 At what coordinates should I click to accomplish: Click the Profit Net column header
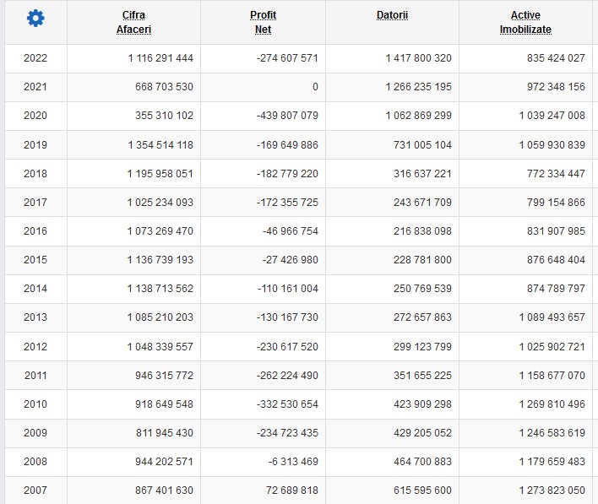(263, 22)
